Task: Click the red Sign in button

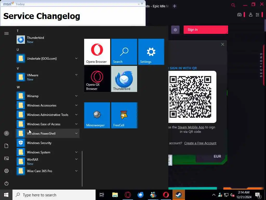Action: (206, 30)
